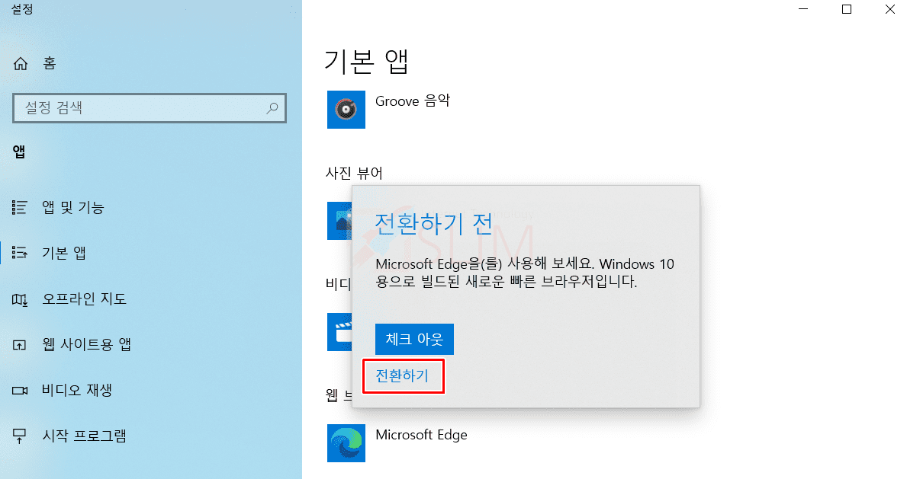The width and height of the screenshot is (907, 479).
Task: Select 기본 앱 in the sidebar
Action: click(x=64, y=253)
